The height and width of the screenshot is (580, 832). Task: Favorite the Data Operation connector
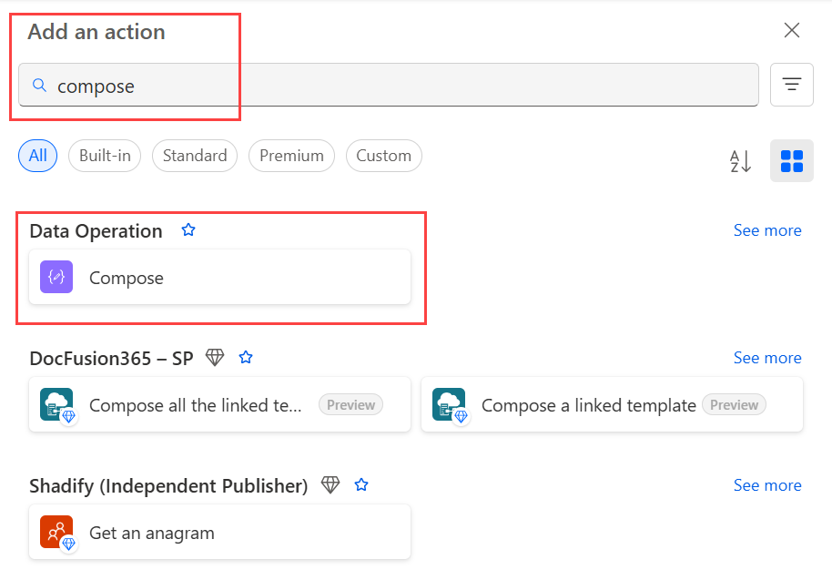pyautogui.click(x=188, y=229)
